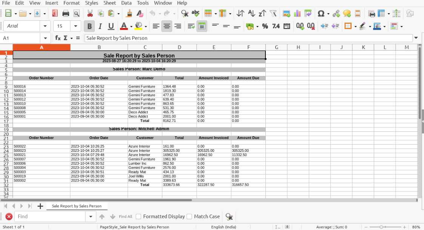The height and width of the screenshot is (230, 424).
Task: Click the Print icon in toolbar
Action: pyautogui.click(x=66, y=13)
